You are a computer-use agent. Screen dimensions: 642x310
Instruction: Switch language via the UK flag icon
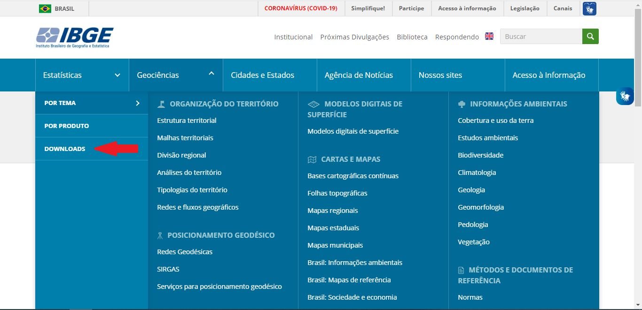click(489, 36)
